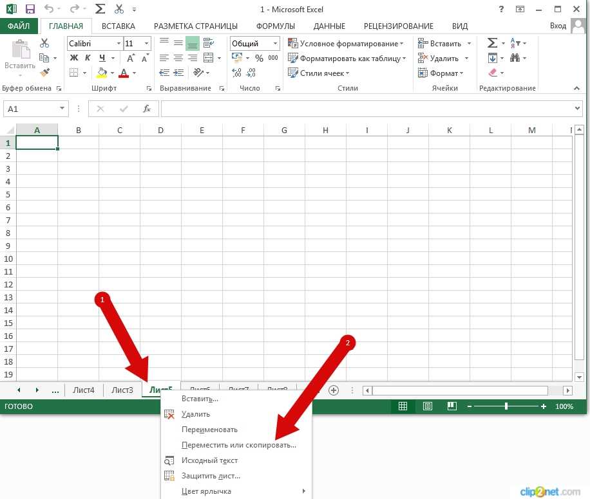Align text to the top of cell
The image size is (590, 499).
164,42
